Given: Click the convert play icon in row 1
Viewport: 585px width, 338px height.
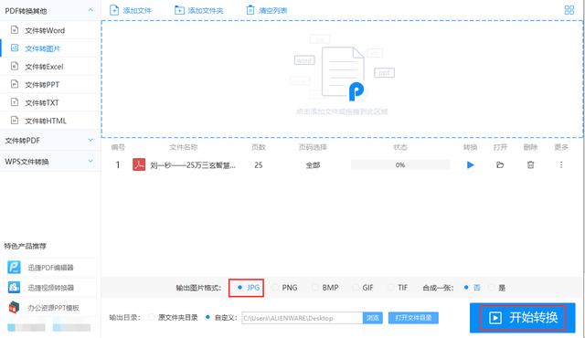Looking at the screenshot, I should pos(470,164).
